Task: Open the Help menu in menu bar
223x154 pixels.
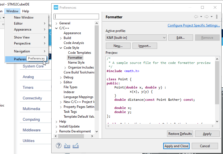Action: (x=26, y=11)
